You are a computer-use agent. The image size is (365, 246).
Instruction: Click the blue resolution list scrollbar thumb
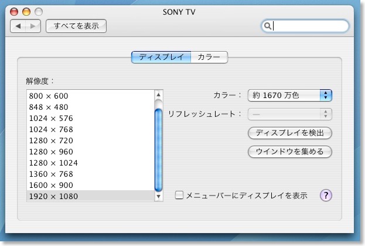tap(159, 150)
